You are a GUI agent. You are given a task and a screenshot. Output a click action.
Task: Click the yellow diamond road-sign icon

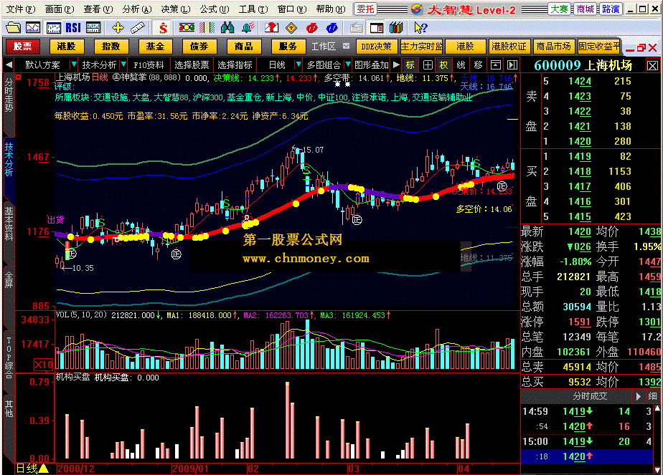coord(291,28)
